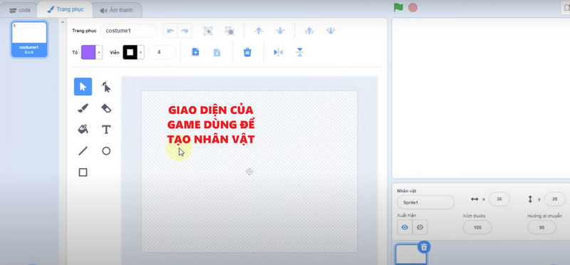Select the Sprite1 thumbnail in sprite list

pos(411,254)
